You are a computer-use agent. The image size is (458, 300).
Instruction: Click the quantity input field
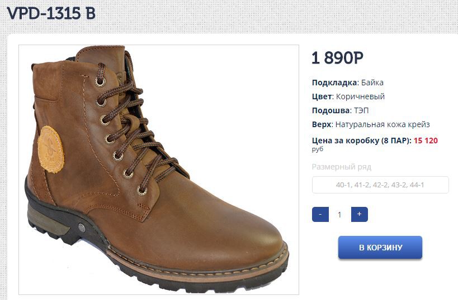coord(339,215)
